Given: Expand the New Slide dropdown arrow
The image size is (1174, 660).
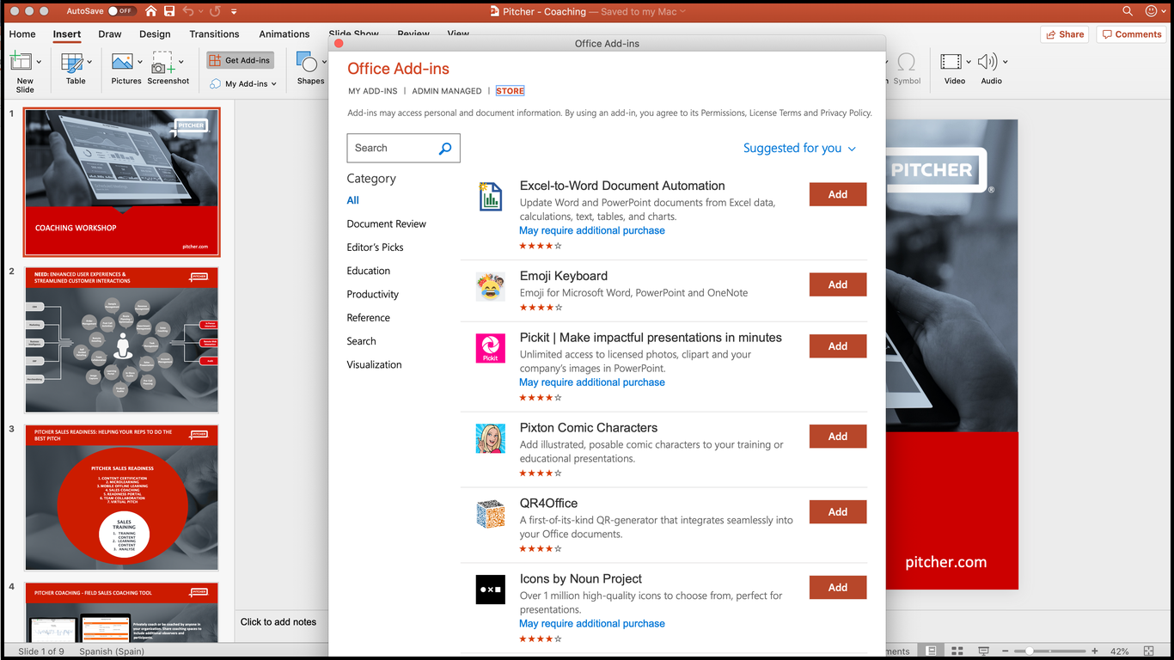Looking at the screenshot, I should pyautogui.click(x=39, y=62).
